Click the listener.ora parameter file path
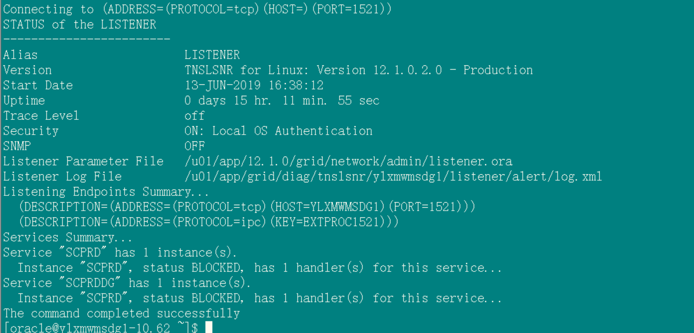The height and width of the screenshot is (333, 694). pyautogui.click(x=348, y=161)
